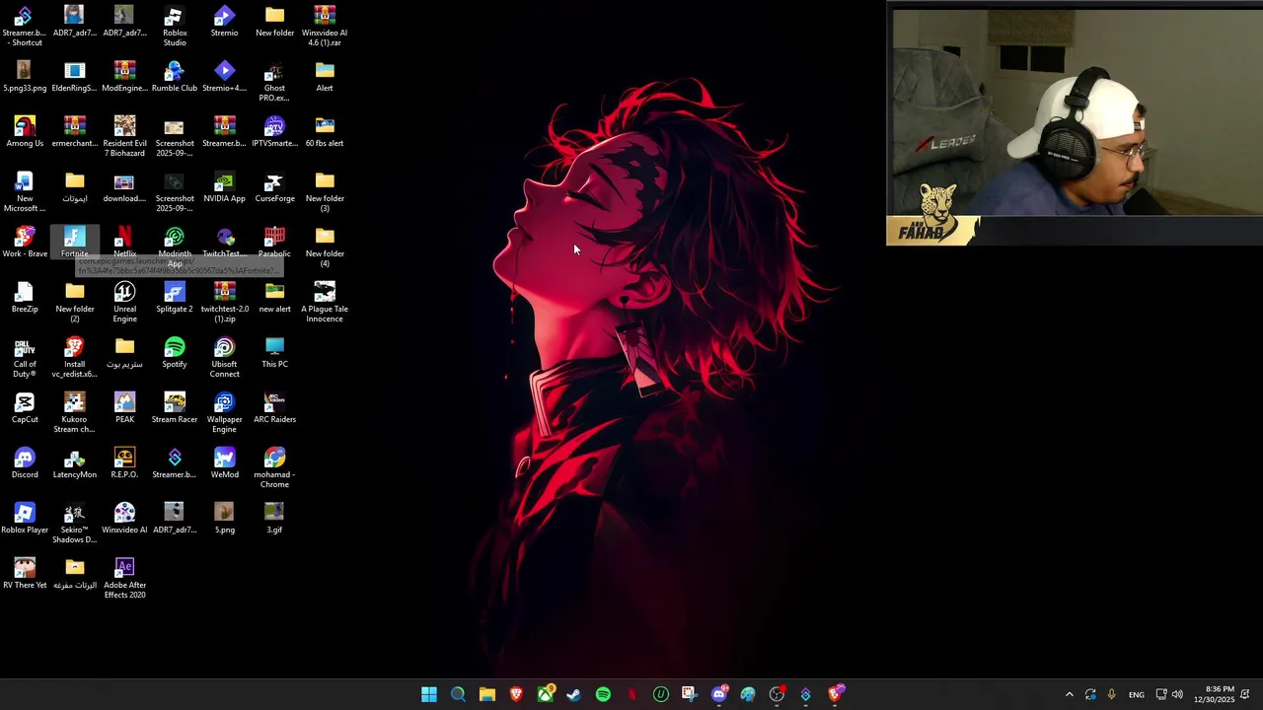Open File Explorer from the taskbar

[487, 694]
